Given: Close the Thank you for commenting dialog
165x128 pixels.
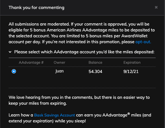Looking at the screenshot, I should 156,7.
